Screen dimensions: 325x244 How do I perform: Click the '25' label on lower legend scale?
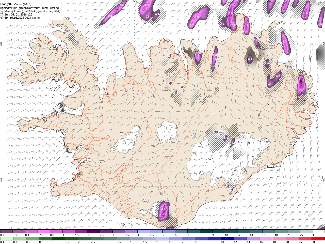300,242
